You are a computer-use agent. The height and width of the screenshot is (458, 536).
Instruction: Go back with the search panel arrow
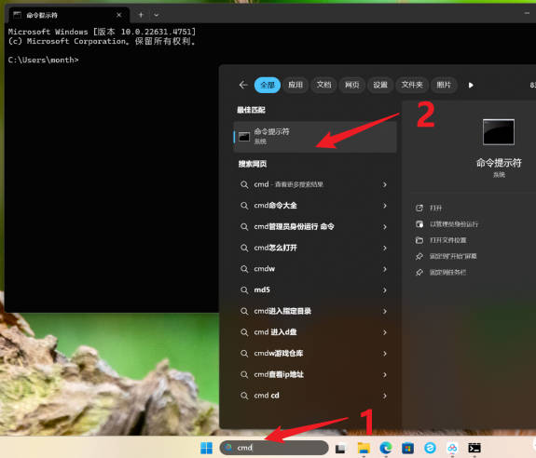click(243, 85)
